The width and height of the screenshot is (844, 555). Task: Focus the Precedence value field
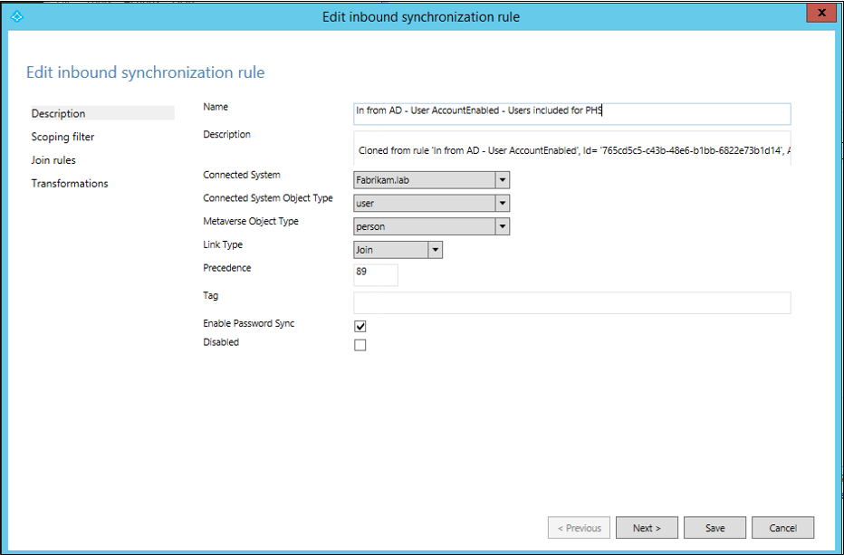point(375,274)
